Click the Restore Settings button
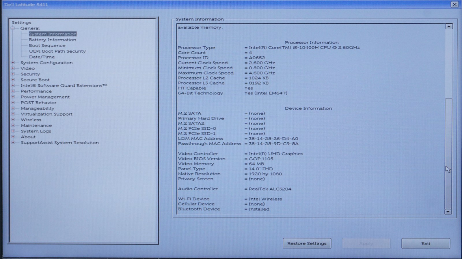 tap(307, 243)
